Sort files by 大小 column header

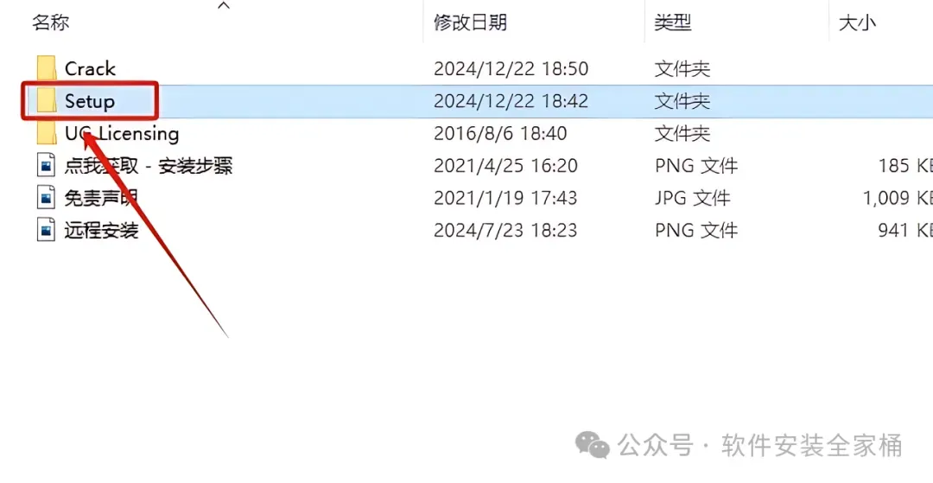point(857,22)
